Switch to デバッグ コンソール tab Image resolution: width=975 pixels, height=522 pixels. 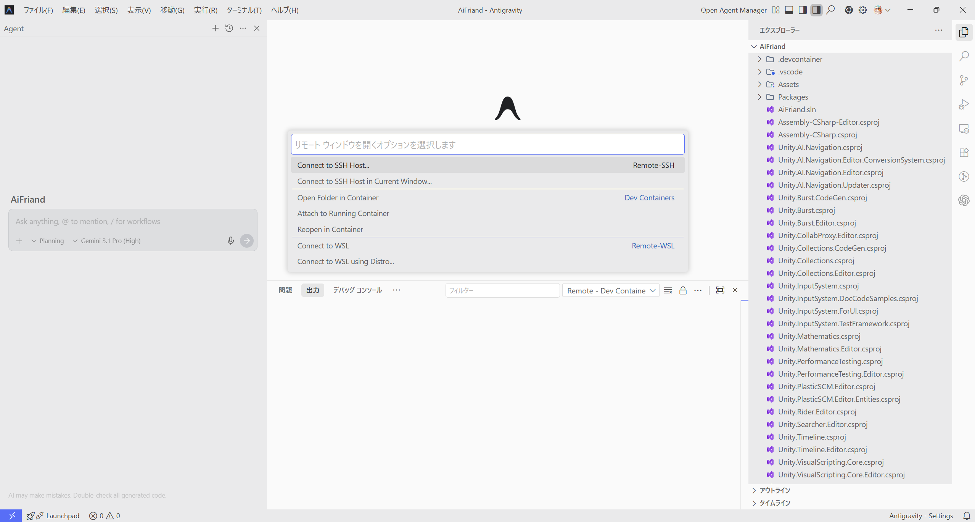(357, 290)
